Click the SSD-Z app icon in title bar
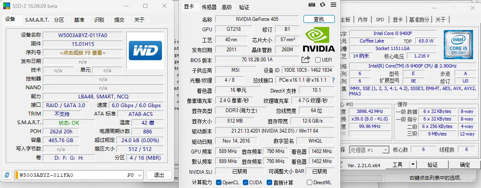Image resolution: width=481 pixels, height=188 pixels. click(x=6, y=6)
